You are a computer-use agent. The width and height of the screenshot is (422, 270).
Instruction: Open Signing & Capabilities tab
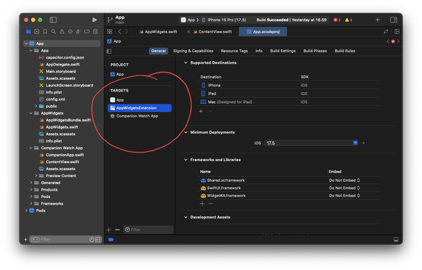coord(193,51)
